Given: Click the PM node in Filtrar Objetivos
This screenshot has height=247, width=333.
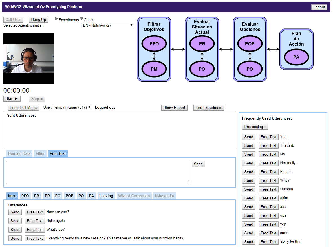Looking at the screenshot, I should click(x=154, y=69).
